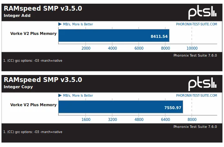The width and height of the screenshot is (224, 147).
Task: Click the blue arrow beside MB/s in Integer Add
Action: pos(60,24)
